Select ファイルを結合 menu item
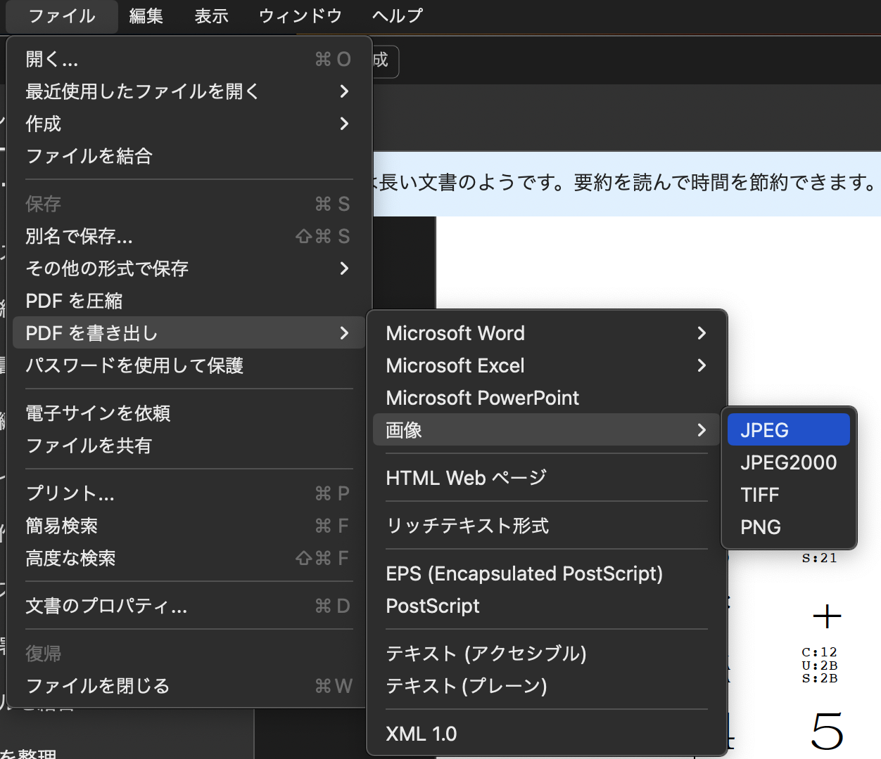 point(189,156)
